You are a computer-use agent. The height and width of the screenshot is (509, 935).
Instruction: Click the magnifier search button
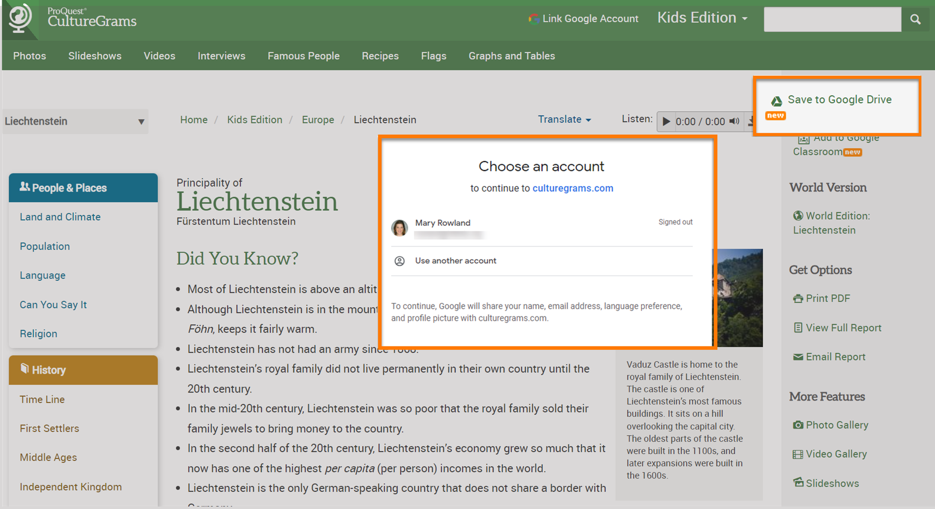click(x=915, y=19)
